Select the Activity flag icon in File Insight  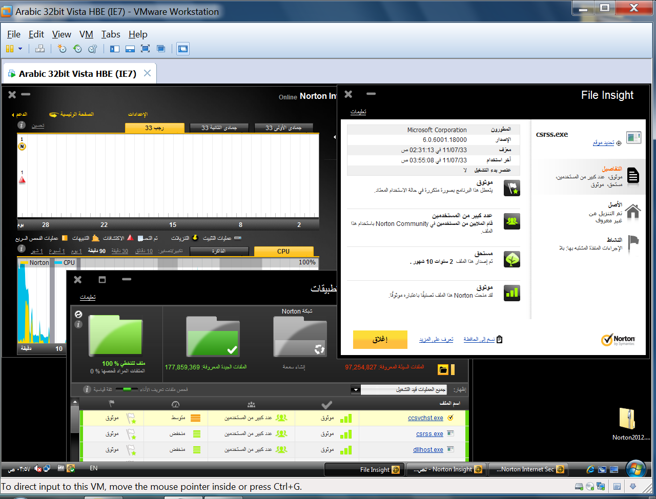coord(633,242)
